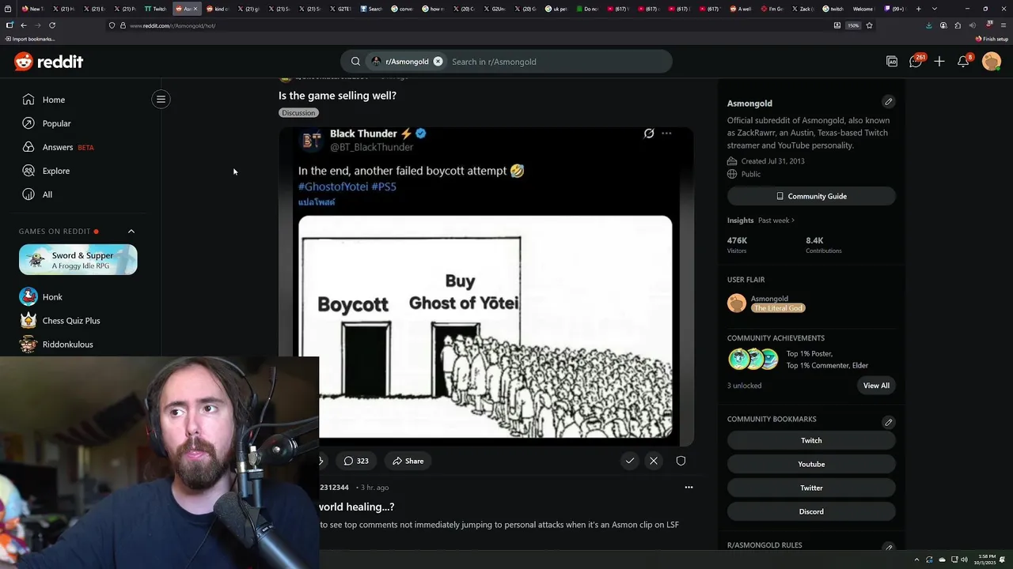Click Finish setup in bookmarks bar
This screenshot has width=1013, height=569.
[992, 39]
